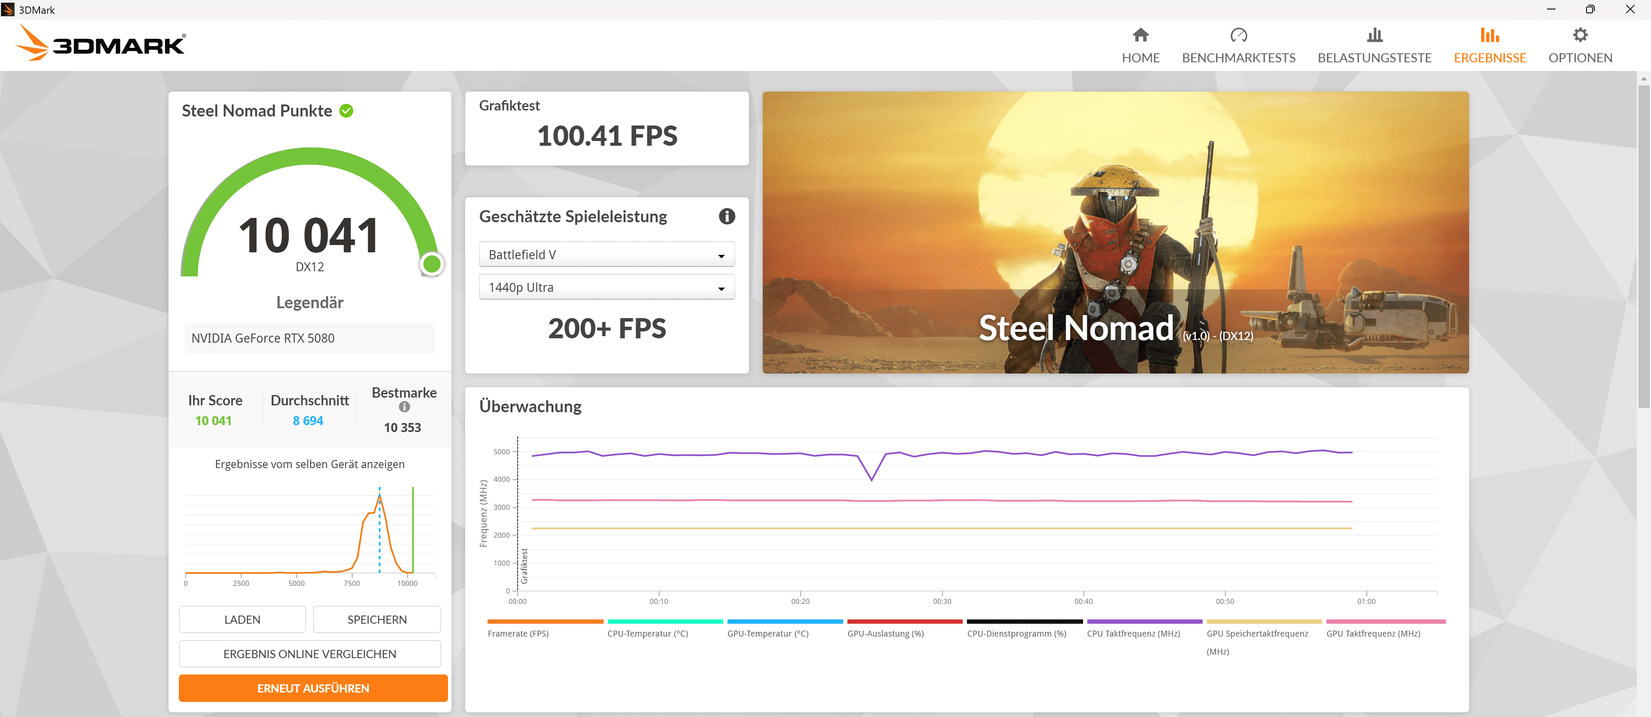Click Ergebnisse vom selben Gerät anzeigen
This screenshot has height=717, width=1651.
pyautogui.click(x=310, y=464)
